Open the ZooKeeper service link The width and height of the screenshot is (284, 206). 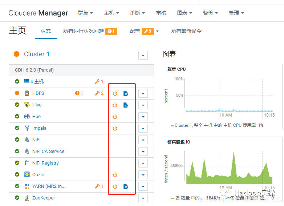point(44,198)
